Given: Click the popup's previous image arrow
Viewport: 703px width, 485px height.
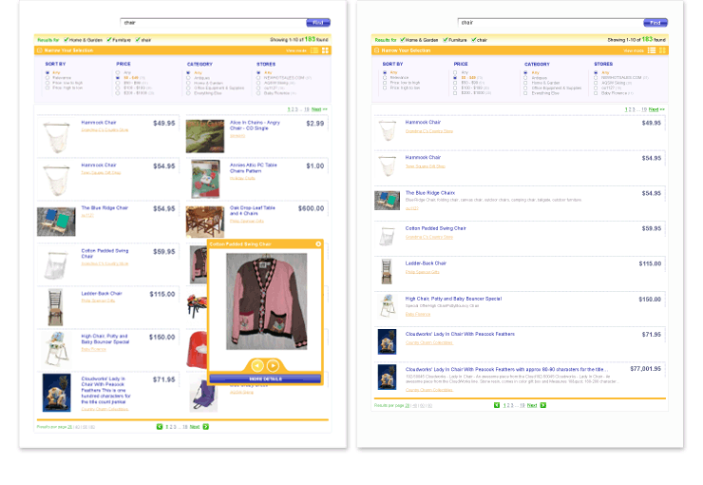Looking at the screenshot, I should (x=256, y=365).
